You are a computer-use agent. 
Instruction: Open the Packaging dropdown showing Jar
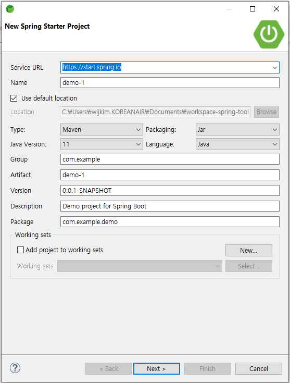[x=237, y=129]
